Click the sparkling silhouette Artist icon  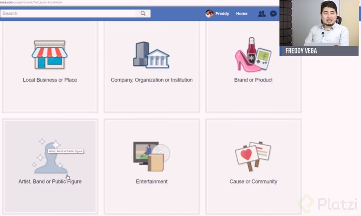(50, 156)
